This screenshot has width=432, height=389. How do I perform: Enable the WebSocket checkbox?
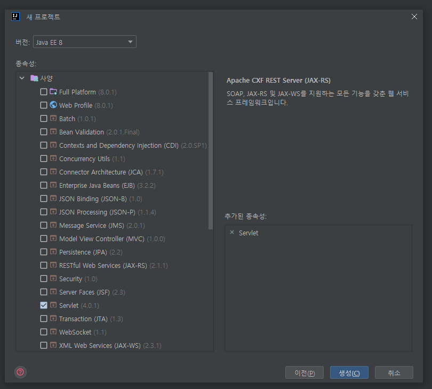(x=44, y=332)
